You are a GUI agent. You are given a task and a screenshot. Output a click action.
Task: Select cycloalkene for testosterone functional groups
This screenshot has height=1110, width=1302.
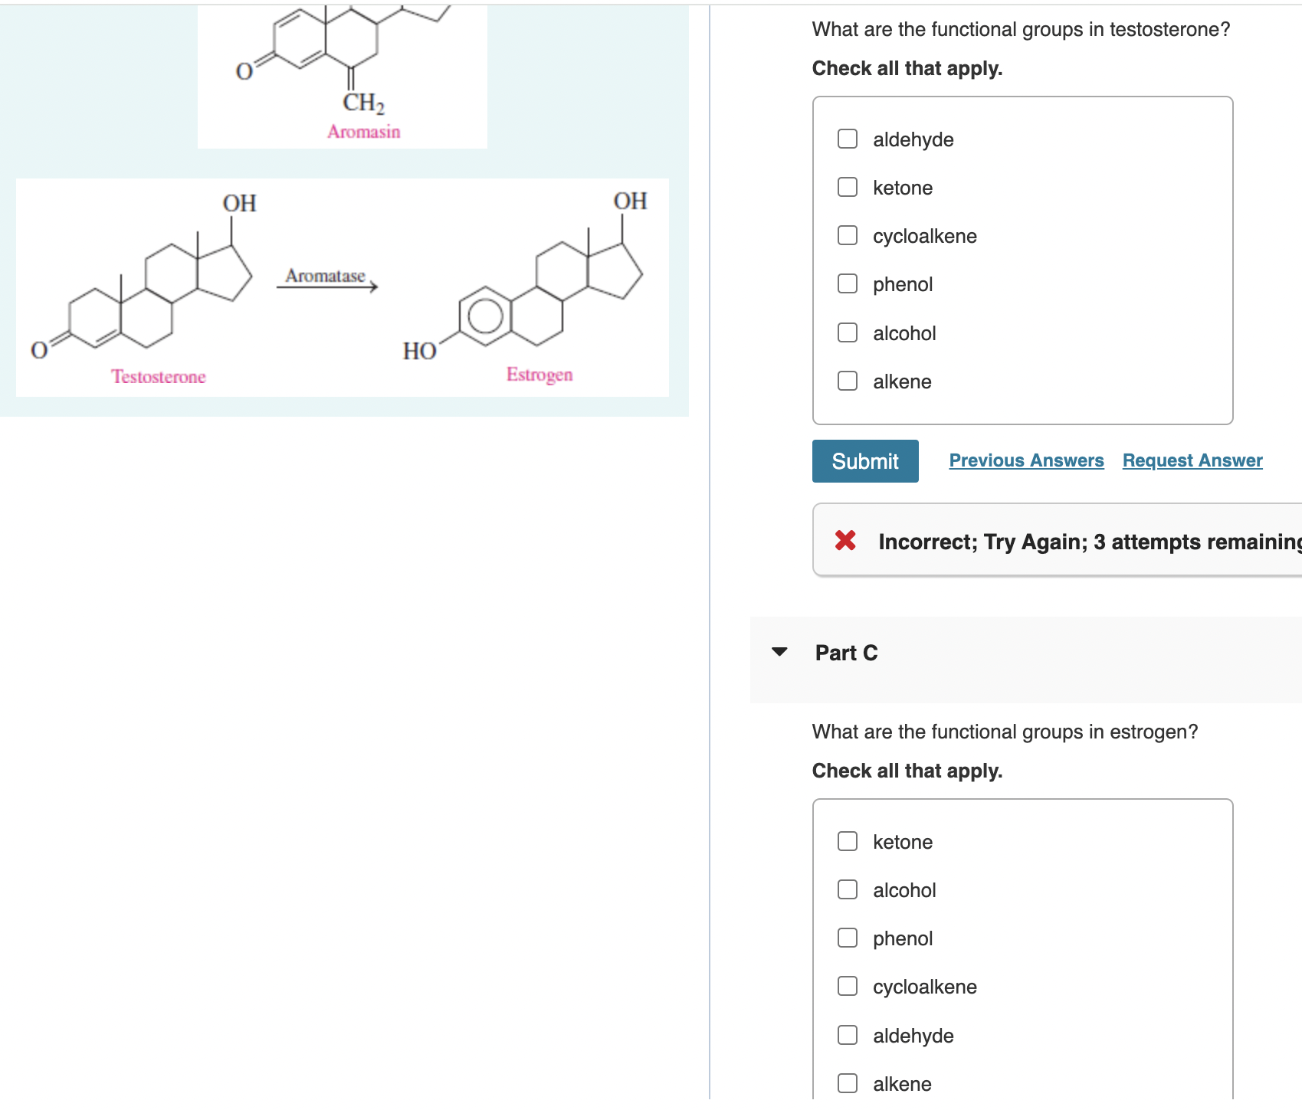[846, 235]
